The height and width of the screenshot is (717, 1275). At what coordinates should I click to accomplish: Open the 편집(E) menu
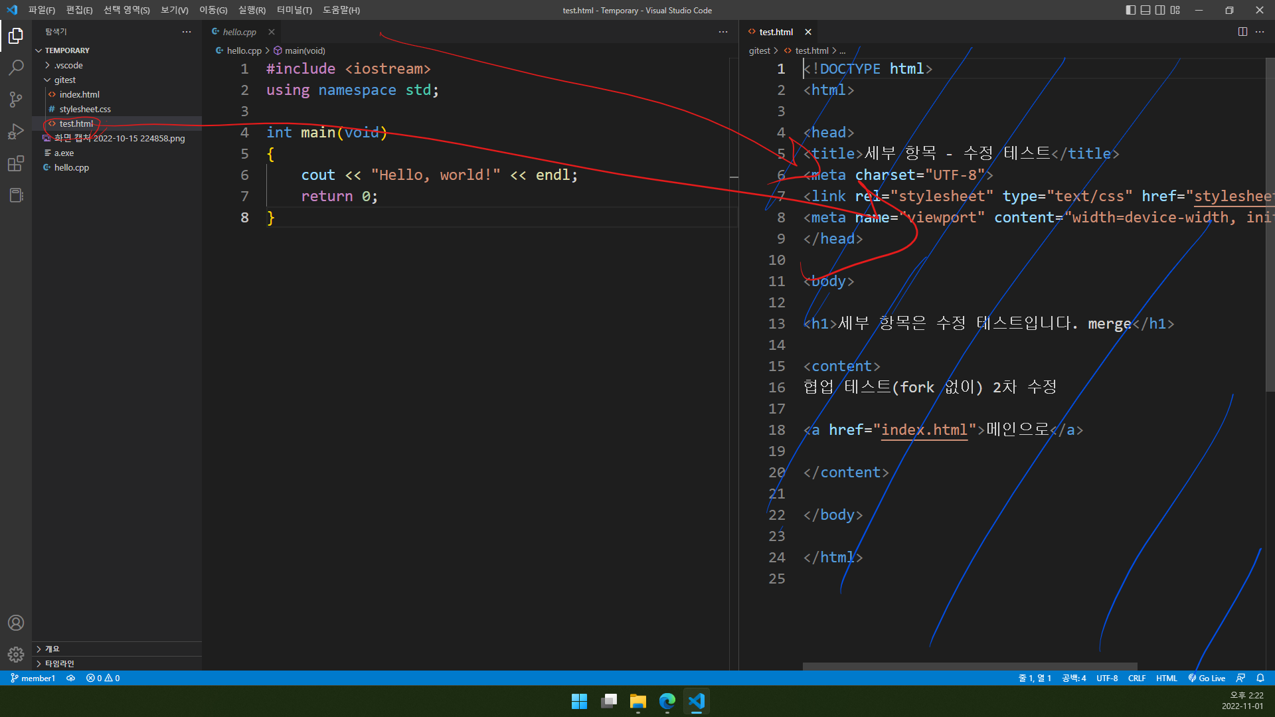coord(79,10)
